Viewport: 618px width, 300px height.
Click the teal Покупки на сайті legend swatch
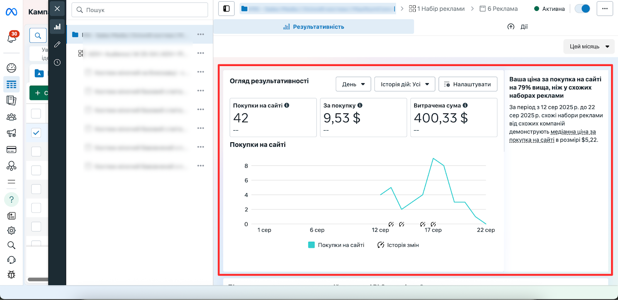point(311,245)
